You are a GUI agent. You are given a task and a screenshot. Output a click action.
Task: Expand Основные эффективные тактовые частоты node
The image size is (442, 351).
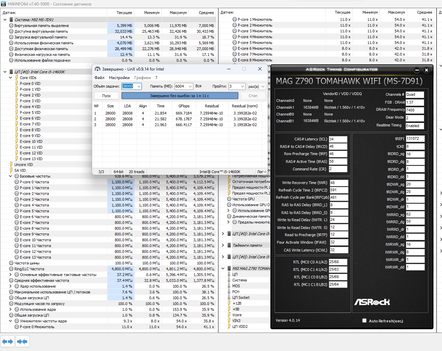10,275
